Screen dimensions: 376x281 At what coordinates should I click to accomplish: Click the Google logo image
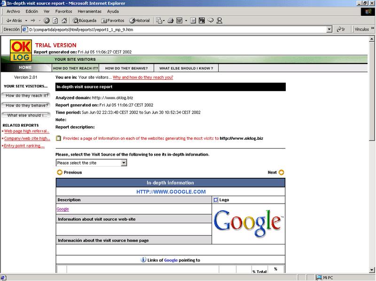click(x=249, y=224)
